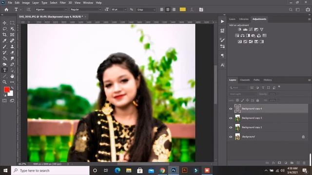Open the Layers panel menu

pos(309,80)
